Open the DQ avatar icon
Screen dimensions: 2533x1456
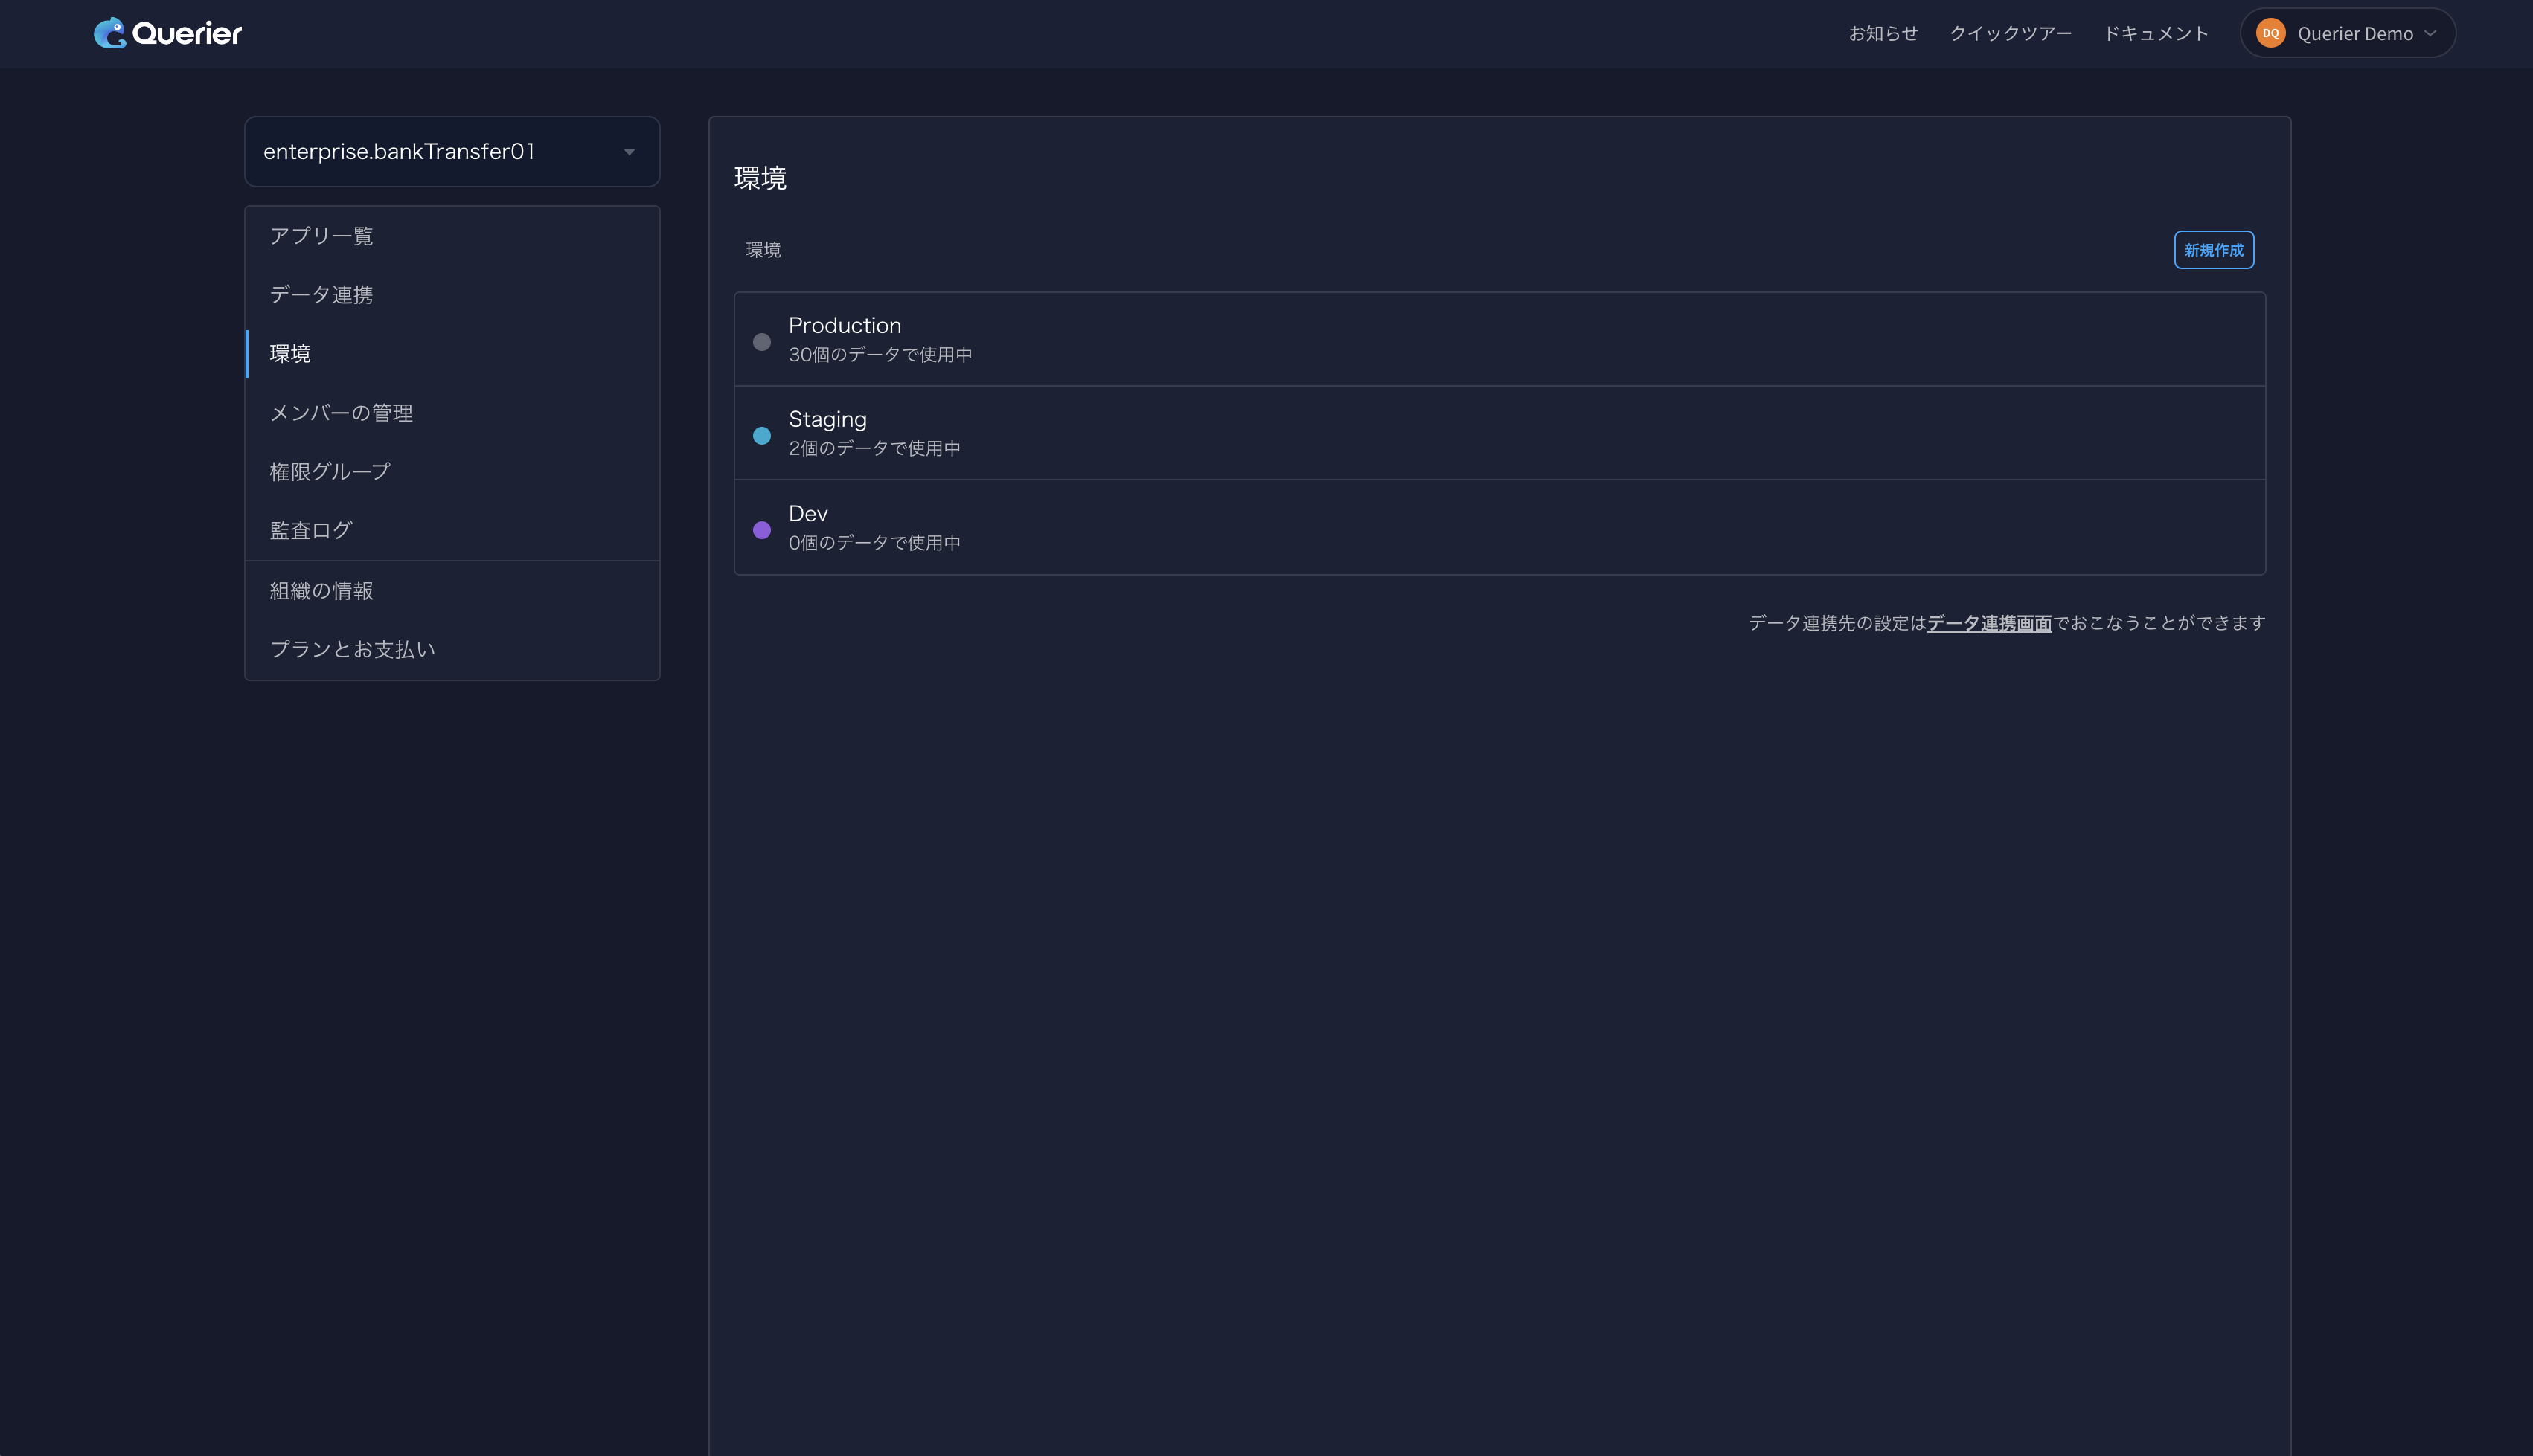[x=2270, y=33]
